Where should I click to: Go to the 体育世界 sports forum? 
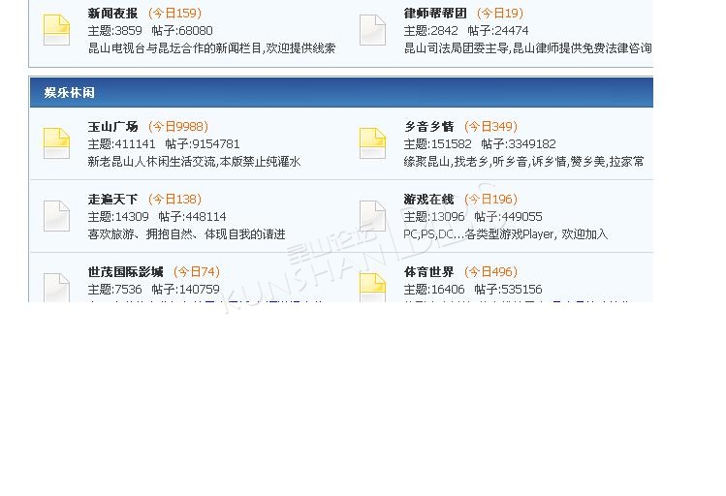coord(428,272)
